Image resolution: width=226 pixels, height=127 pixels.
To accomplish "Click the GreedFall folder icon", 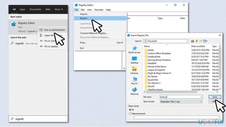I will [146, 63].
